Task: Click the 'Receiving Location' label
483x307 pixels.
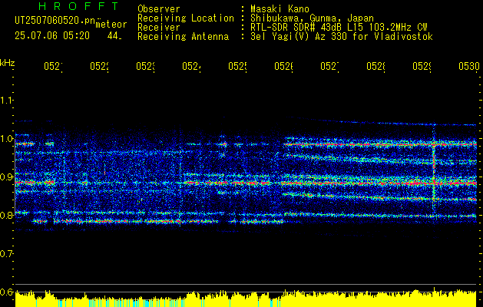Action: click(186, 18)
